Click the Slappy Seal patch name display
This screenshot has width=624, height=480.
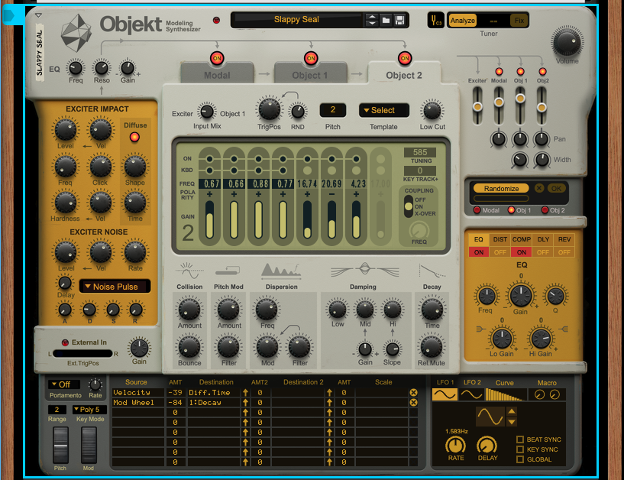297,20
